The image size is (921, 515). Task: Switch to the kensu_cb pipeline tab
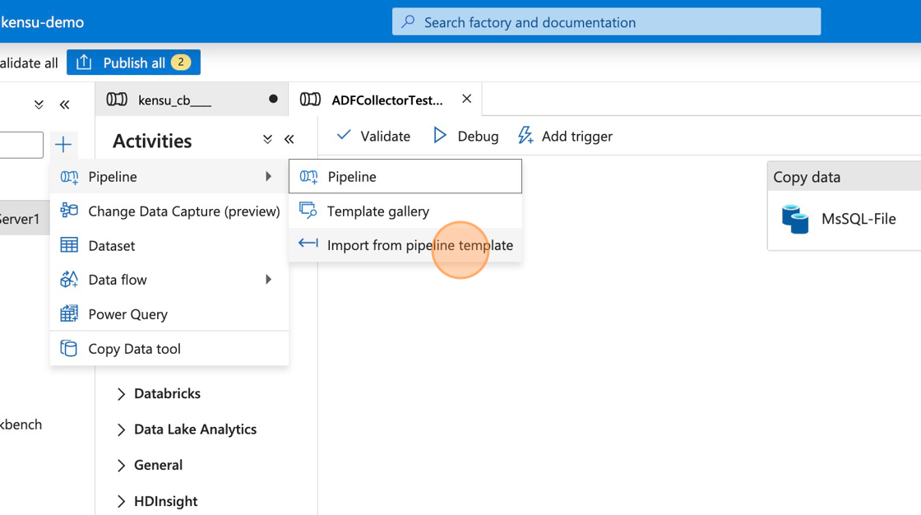coord(192,100)
